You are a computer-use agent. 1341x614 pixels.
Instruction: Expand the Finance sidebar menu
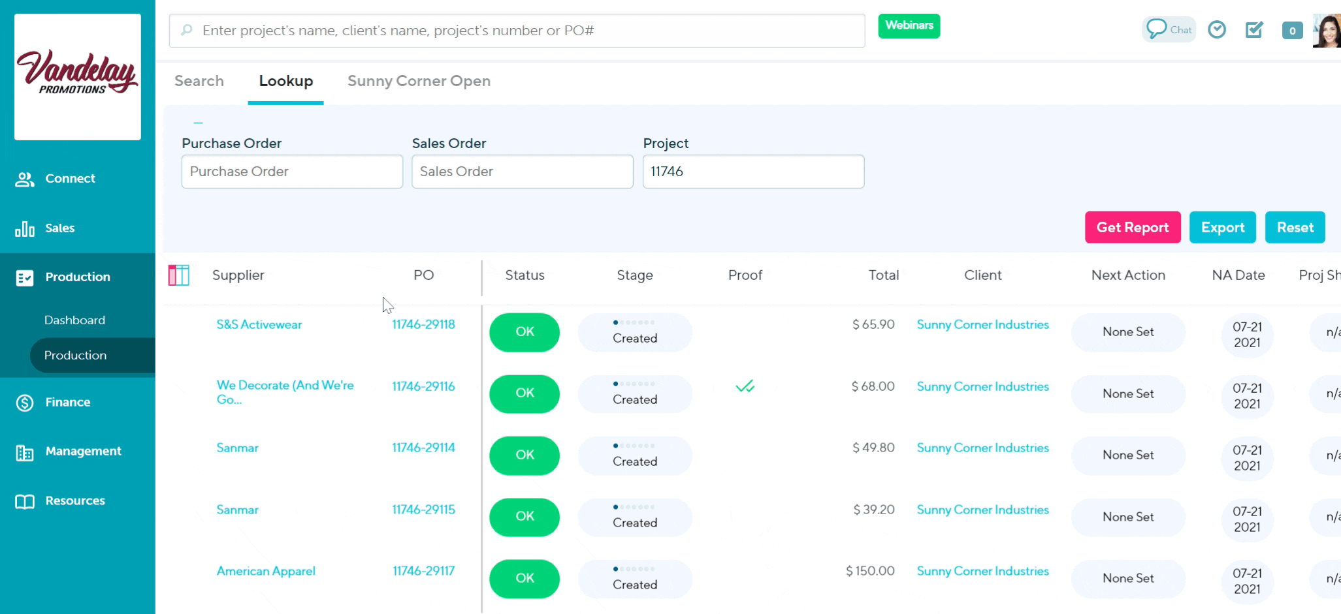[x=68, y=403]
